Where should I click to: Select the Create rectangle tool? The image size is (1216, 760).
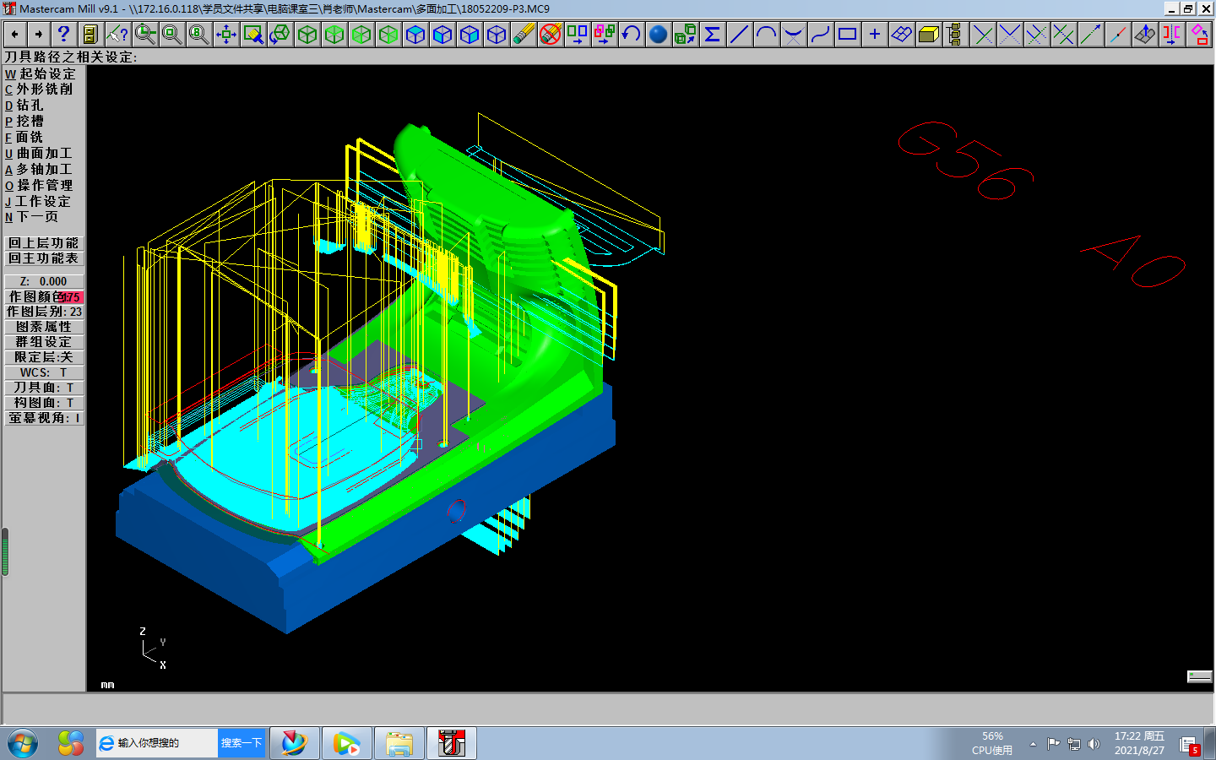848,35
